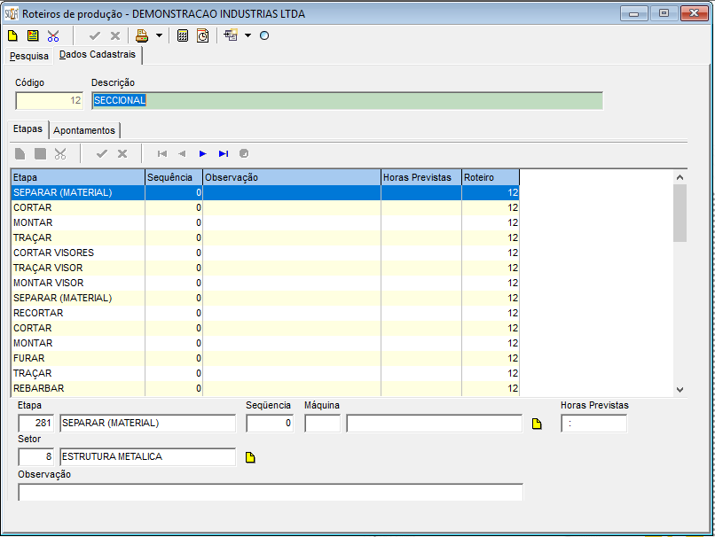Image resolution: width=715 pixels, height=537 pixels.
Task: Select the Dados Cadastrais tab
Action: 98,55
